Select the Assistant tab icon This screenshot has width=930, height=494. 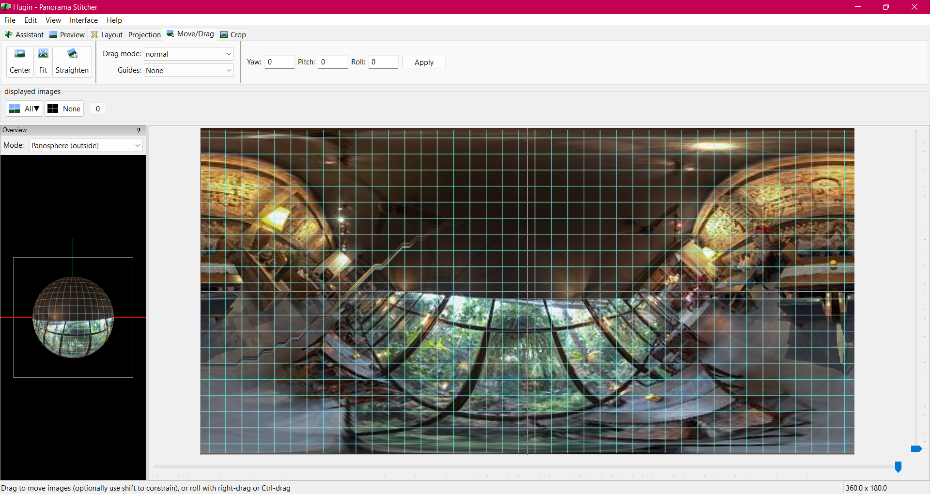pyautogui.click(x=8, y=34)
